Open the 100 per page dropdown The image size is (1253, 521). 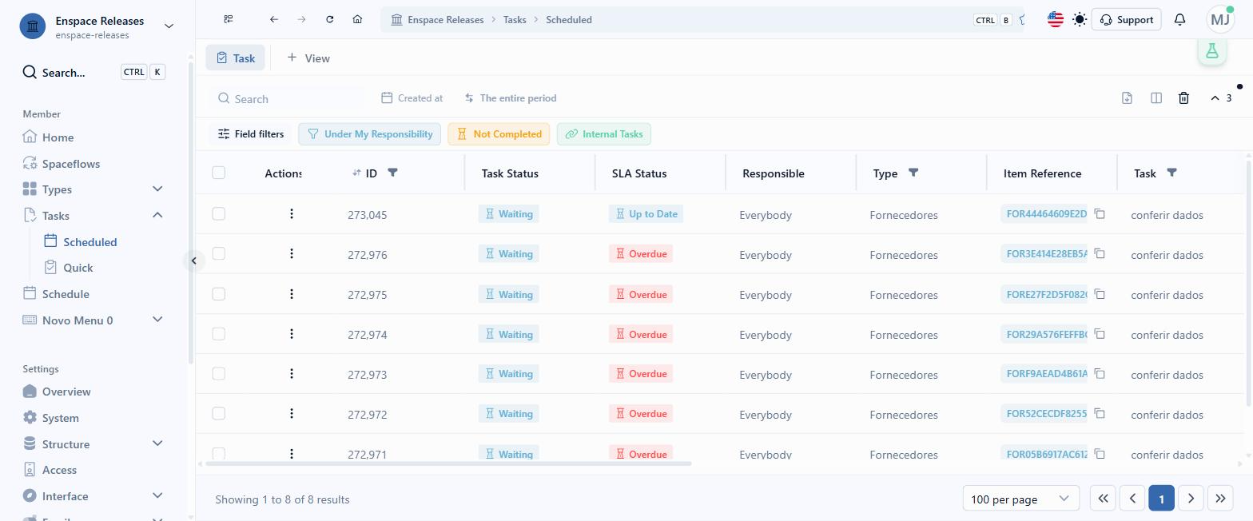(1020, 499)
